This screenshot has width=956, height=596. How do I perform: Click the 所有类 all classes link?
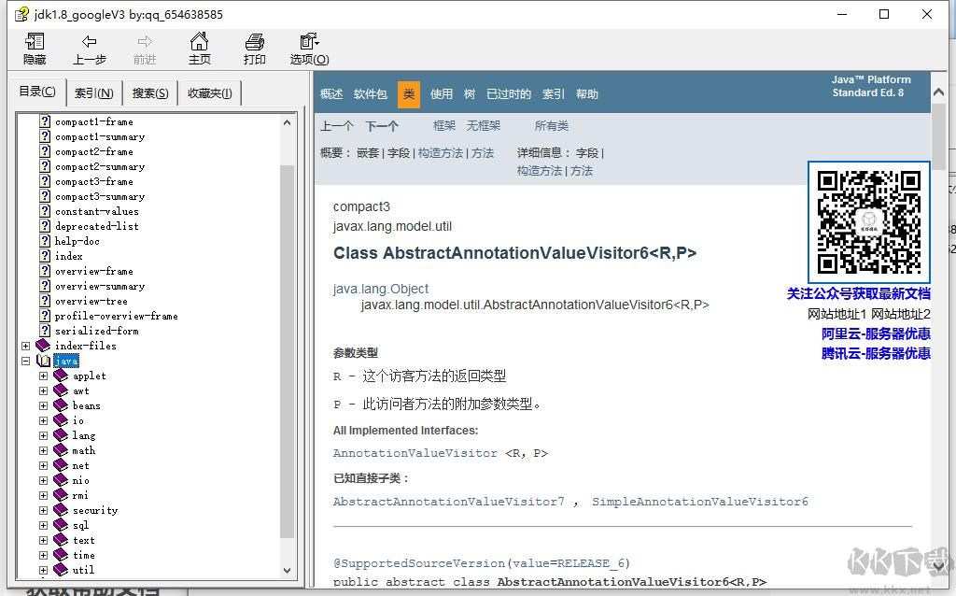(x=551, y=126)
